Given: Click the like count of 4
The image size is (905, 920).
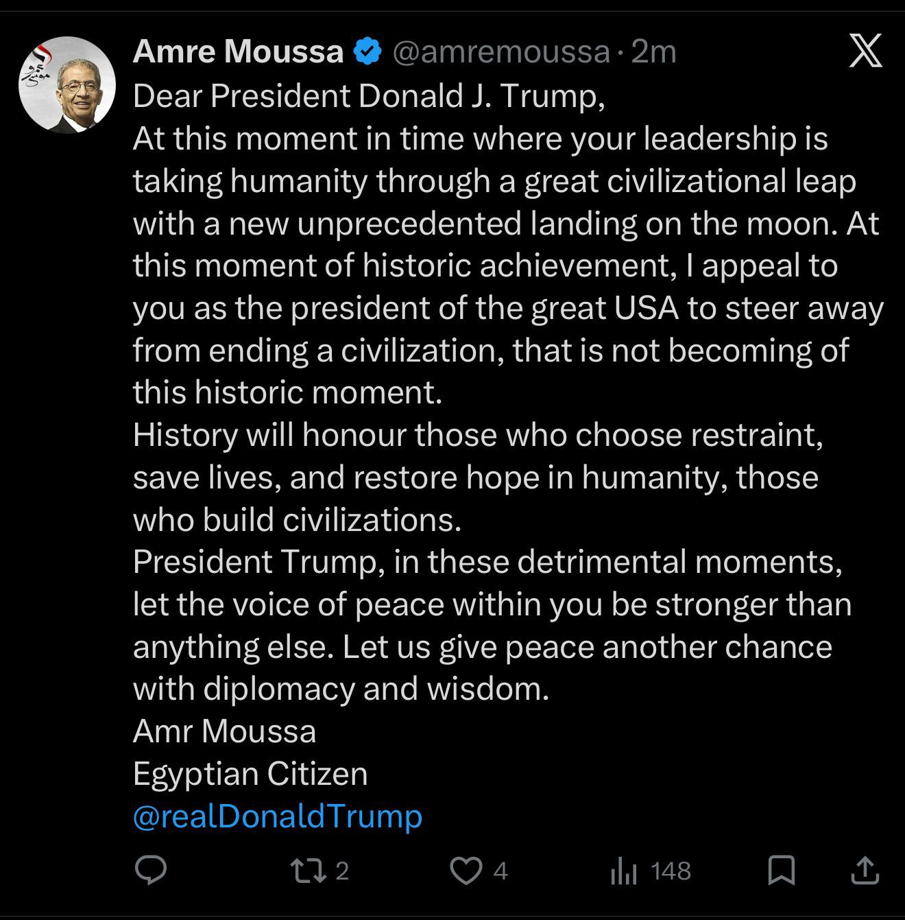Looking at the screenshot, I should click(500, 871).
